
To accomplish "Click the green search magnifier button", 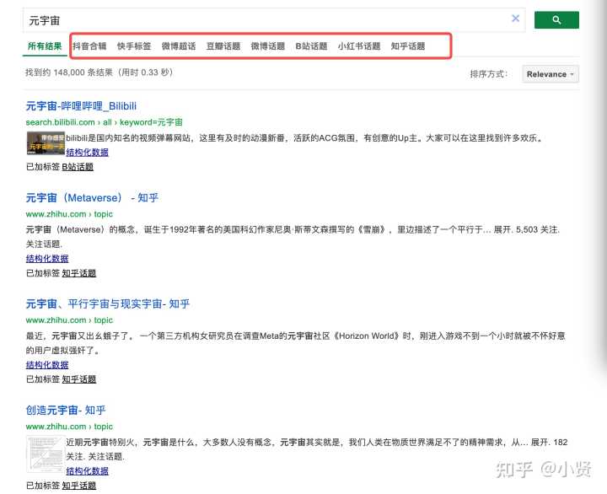I will (x=556, y=19).
